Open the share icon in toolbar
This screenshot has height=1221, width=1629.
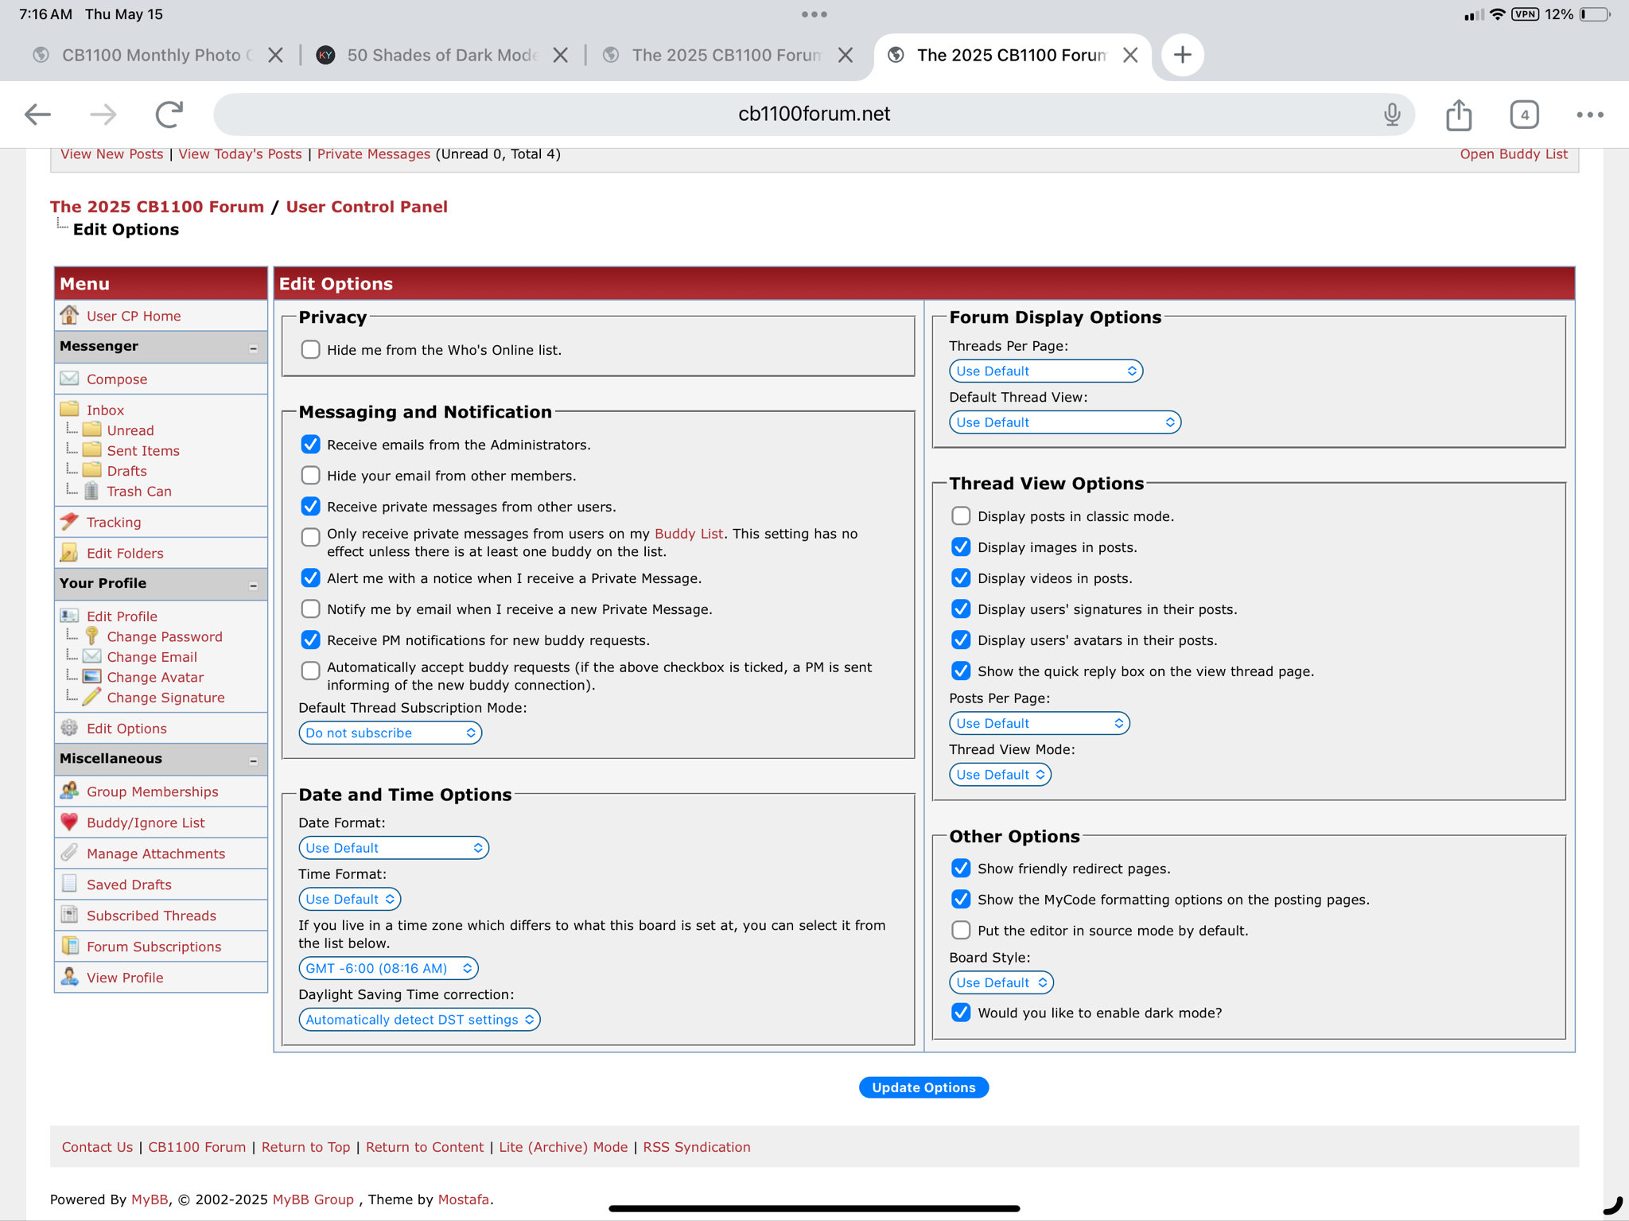coord(1459,115)
